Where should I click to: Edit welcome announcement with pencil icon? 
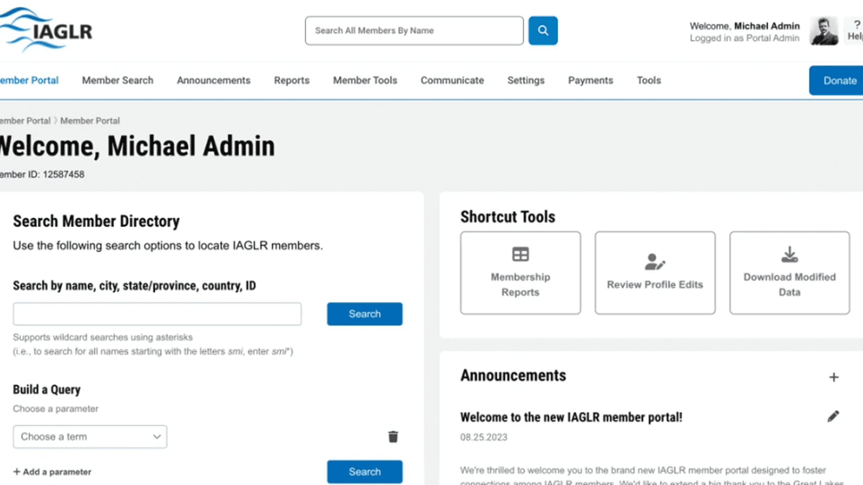pos(833,416)
